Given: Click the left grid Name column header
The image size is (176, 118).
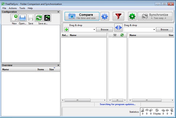Looking at the screenshot, I should tap(87, 35).
